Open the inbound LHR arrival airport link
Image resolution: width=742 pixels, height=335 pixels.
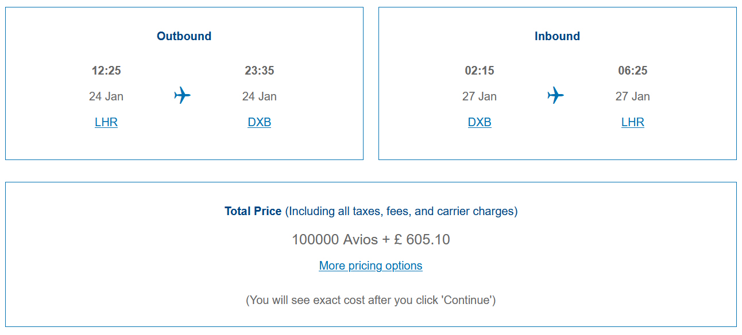tap(633, 122)
